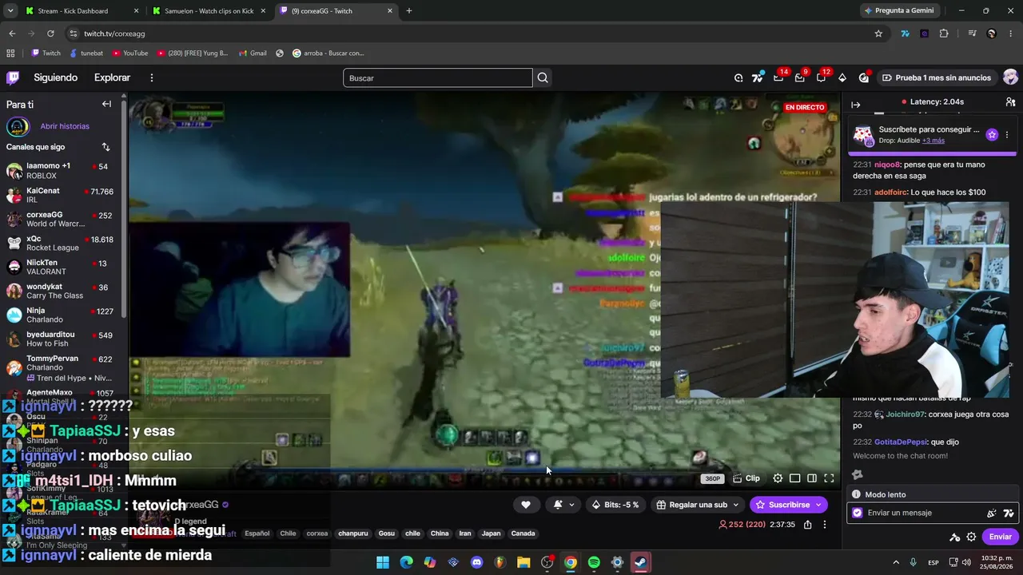Switch to Samuelon Kick clips tab
The width and height of the screenshot is (1023, 575).
[209, 11]
